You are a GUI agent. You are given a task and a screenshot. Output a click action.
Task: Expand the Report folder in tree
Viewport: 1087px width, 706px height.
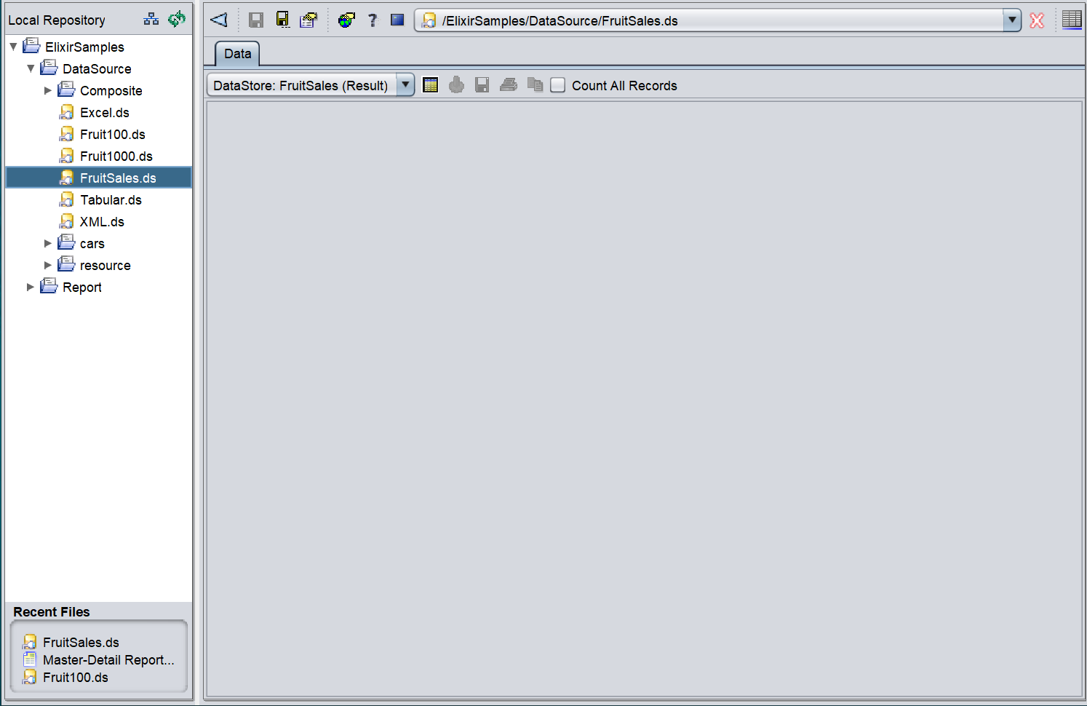click(31, 287)
